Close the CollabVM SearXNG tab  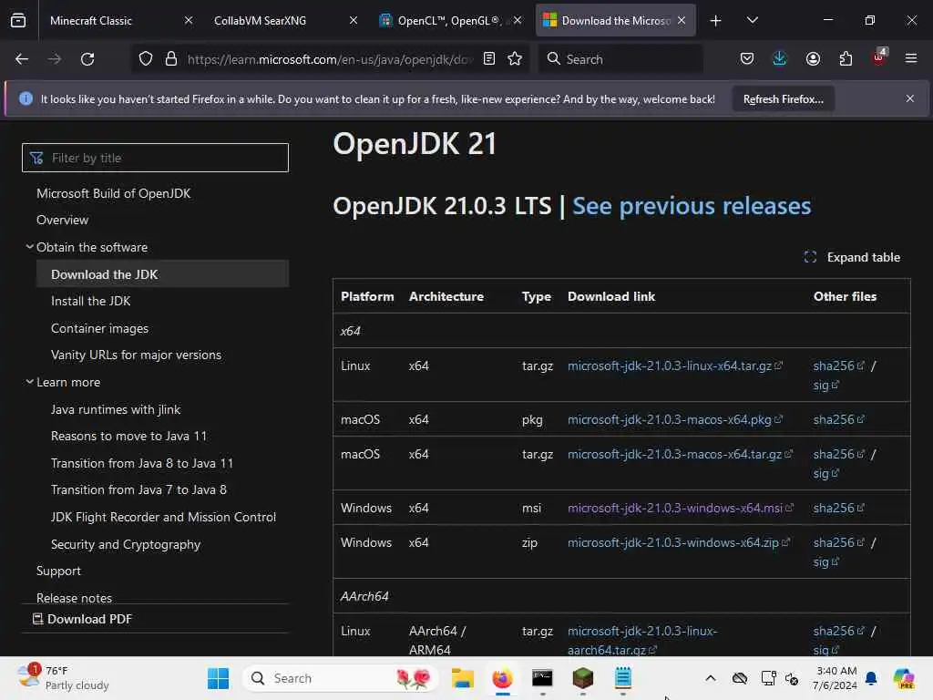click(354, 20)
